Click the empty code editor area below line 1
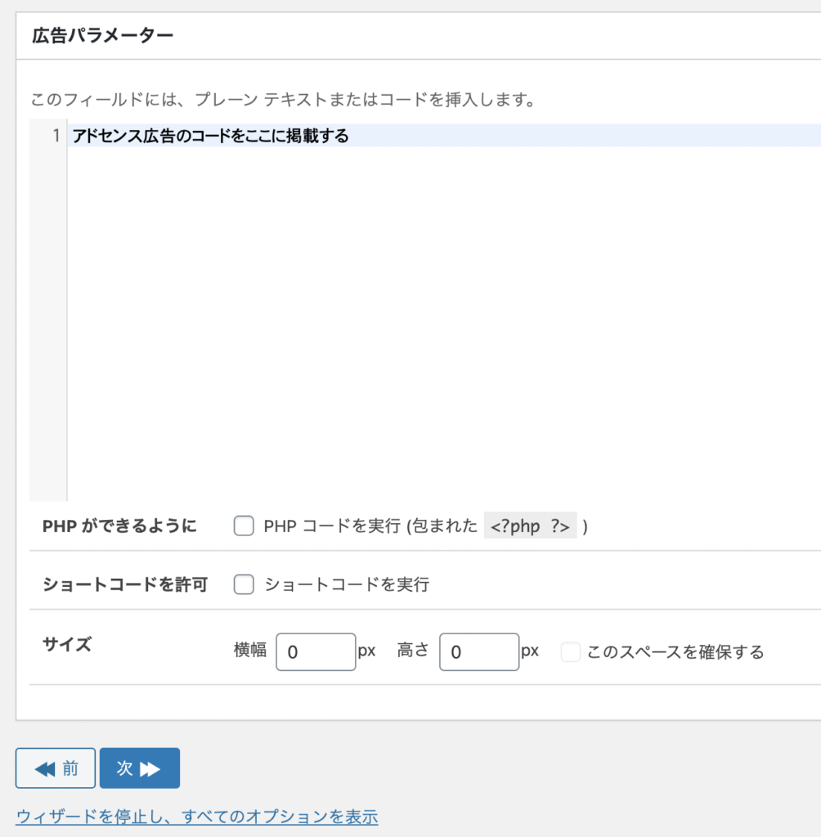The width and height of the screenshot is (821, 837). tap(444, 324)
